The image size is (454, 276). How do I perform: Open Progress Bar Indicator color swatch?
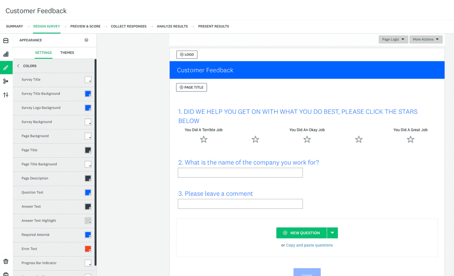pyautogui.click(x=88, y=263)
